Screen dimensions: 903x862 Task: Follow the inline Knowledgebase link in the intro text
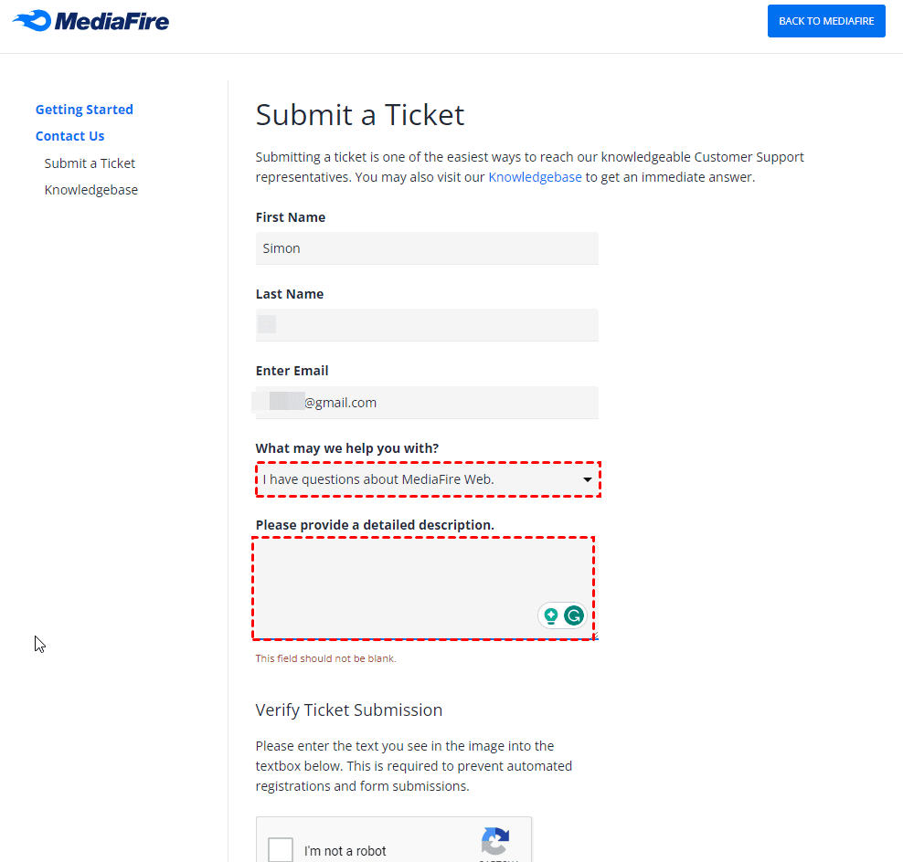(x=535, y=177)
